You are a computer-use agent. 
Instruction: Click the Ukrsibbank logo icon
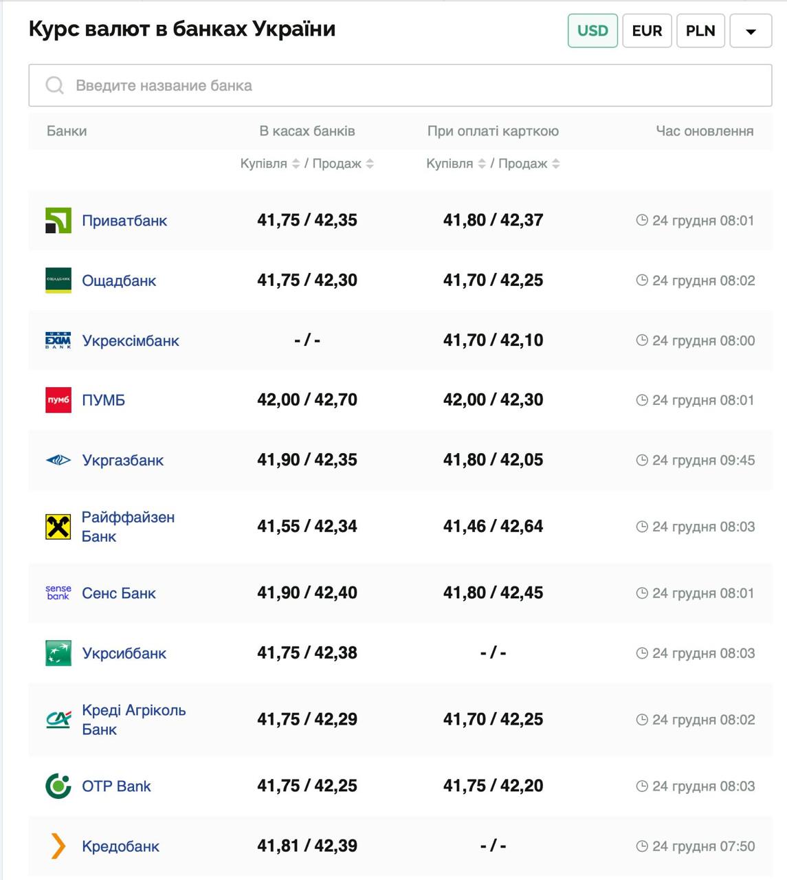click(58, 653)
